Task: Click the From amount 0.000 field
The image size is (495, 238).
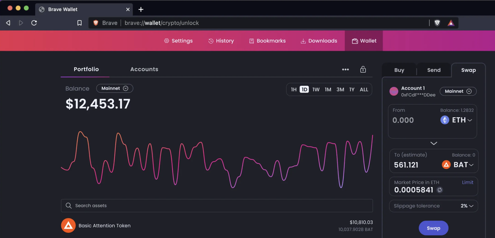Action: (x=403, y=120)
